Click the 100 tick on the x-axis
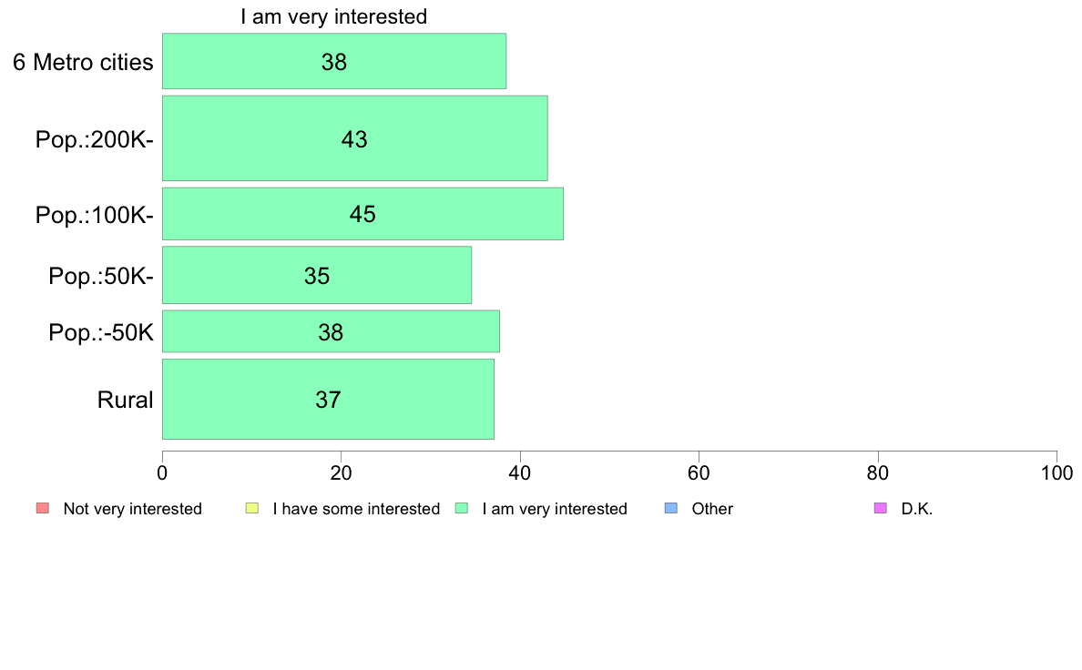This screenshot has height=670, width=1082. [x=1056, y=473]
